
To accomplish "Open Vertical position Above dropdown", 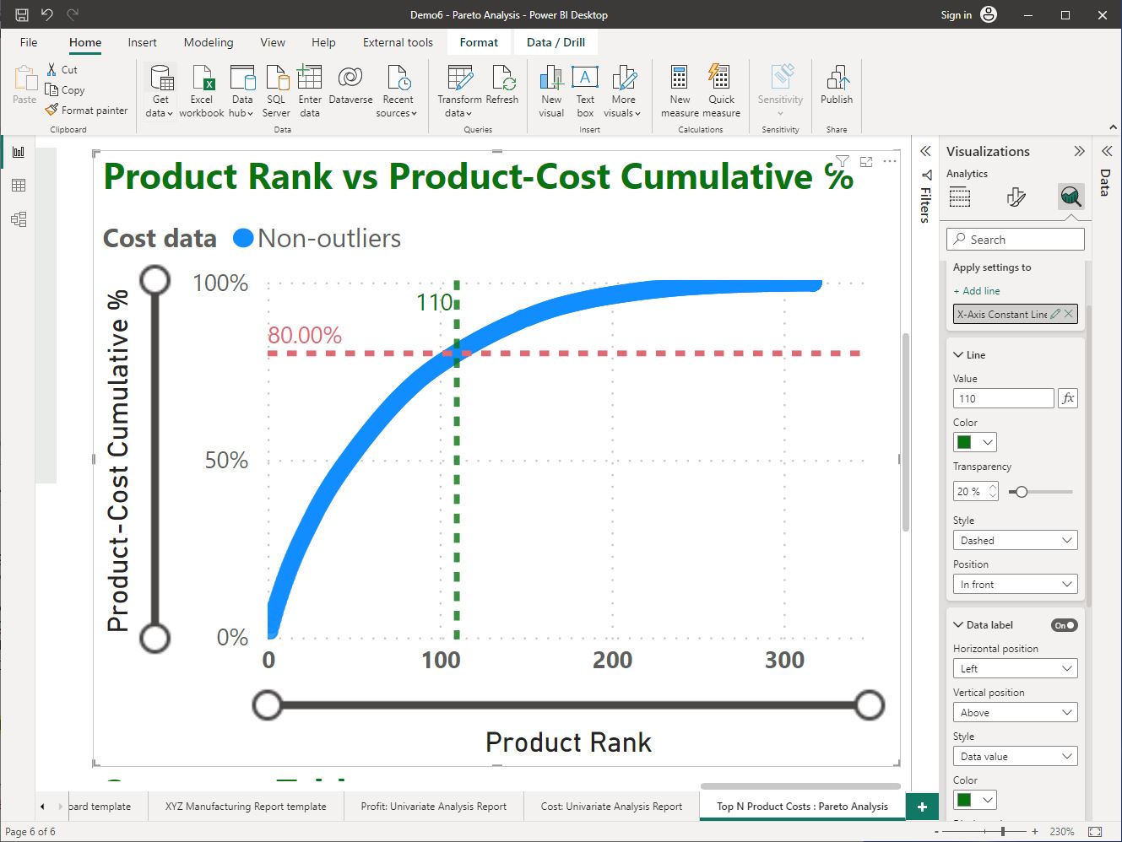I will pos(1016,713).
